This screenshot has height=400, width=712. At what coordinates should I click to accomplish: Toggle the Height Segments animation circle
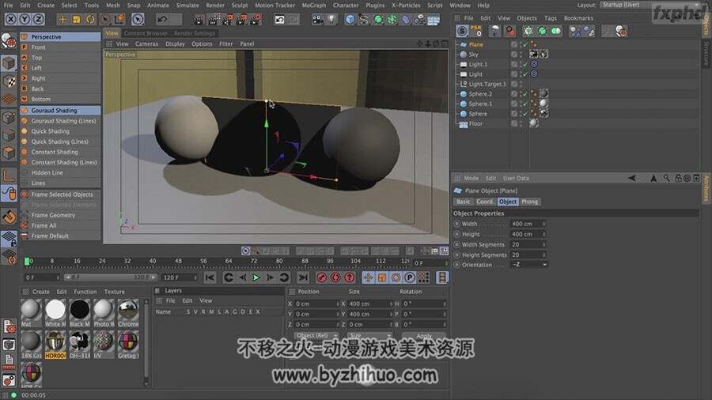click(456, 255)
